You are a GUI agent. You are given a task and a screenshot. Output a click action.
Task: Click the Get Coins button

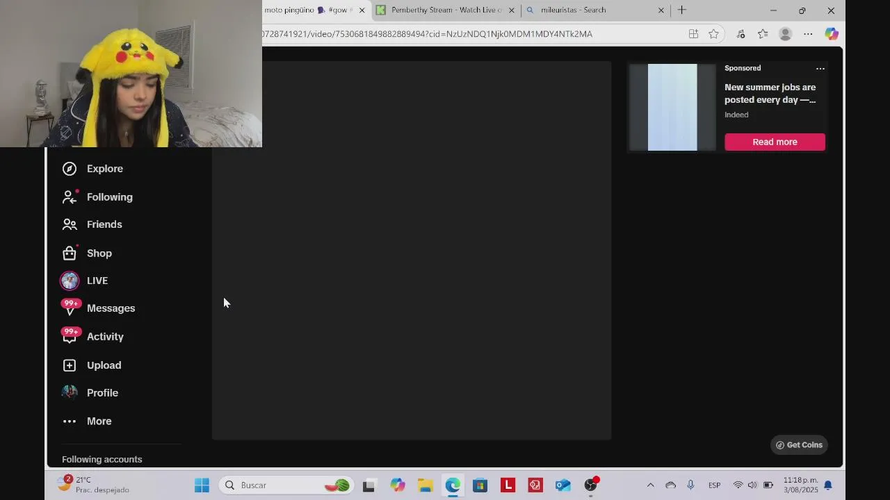click(x=799, y=445)
